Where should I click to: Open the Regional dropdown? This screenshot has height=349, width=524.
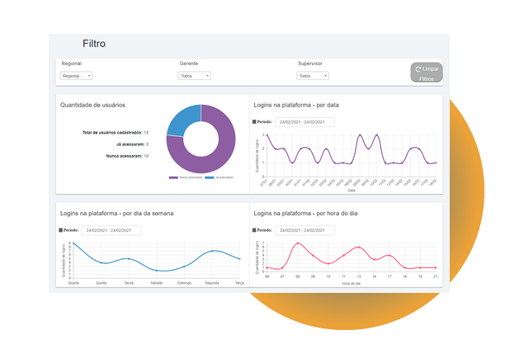click(x=76, y=76)
